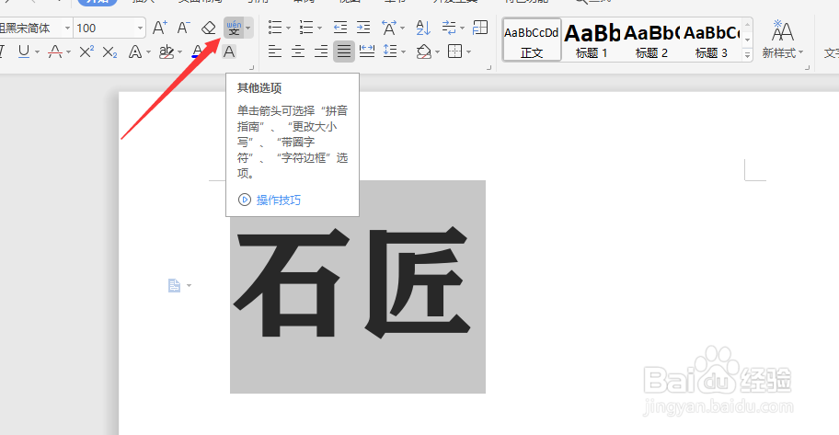Open line spacing dropdown arrow

click(x=404, y=52)
